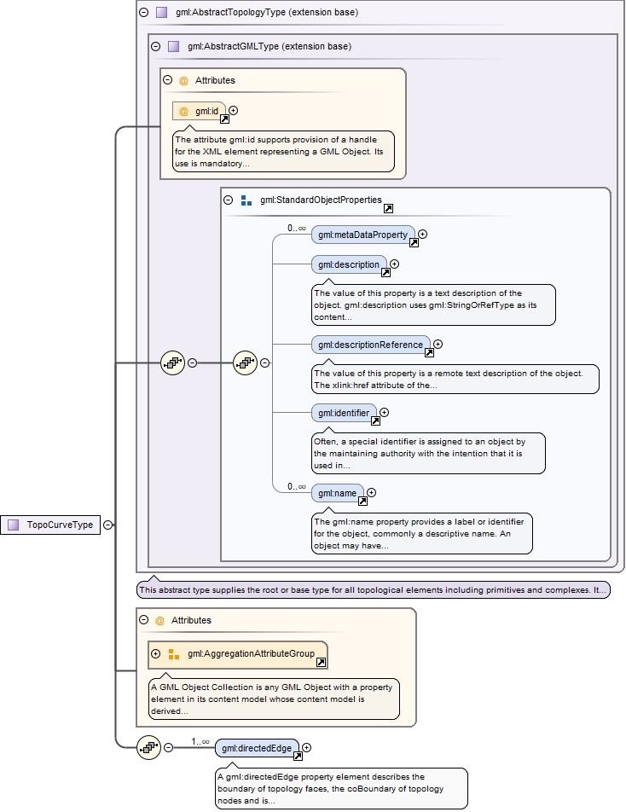Click the TopoCurveType complex type icon
The width and height of the screenshot is (626, 812).
coord(14,525)
